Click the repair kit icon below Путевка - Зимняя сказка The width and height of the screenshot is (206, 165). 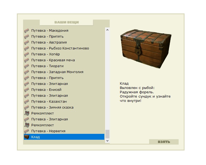(x=27, y=113)
